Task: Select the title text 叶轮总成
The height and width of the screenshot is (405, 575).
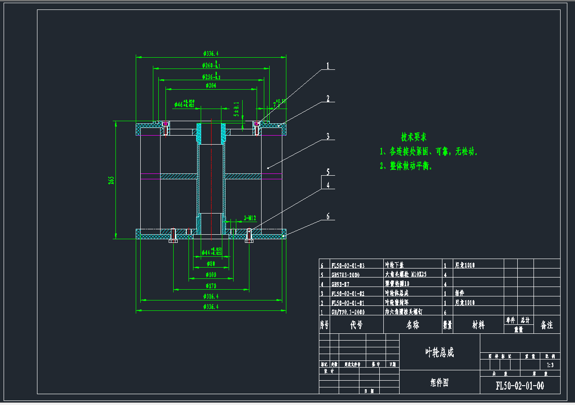Action: [440, 352]
